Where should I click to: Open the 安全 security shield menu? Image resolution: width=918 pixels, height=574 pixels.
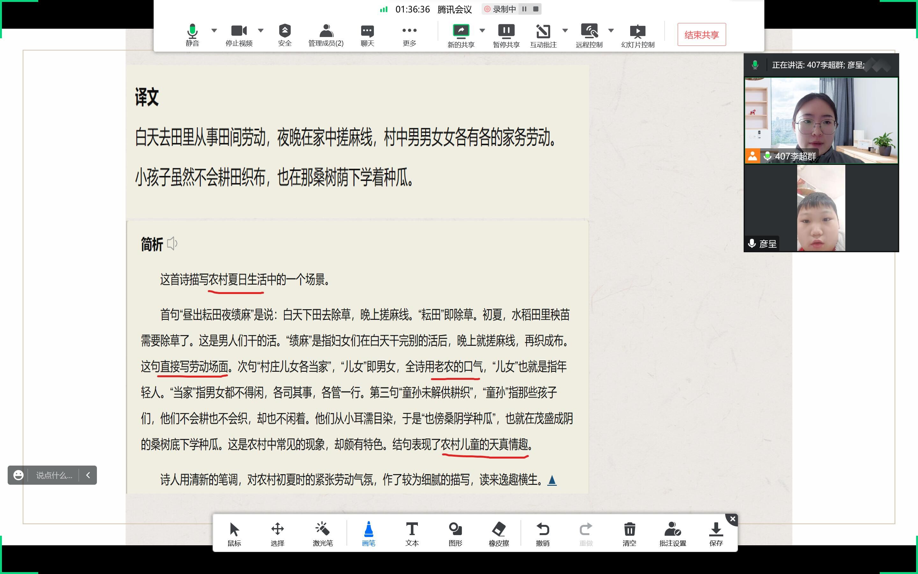tap(285, 35)
